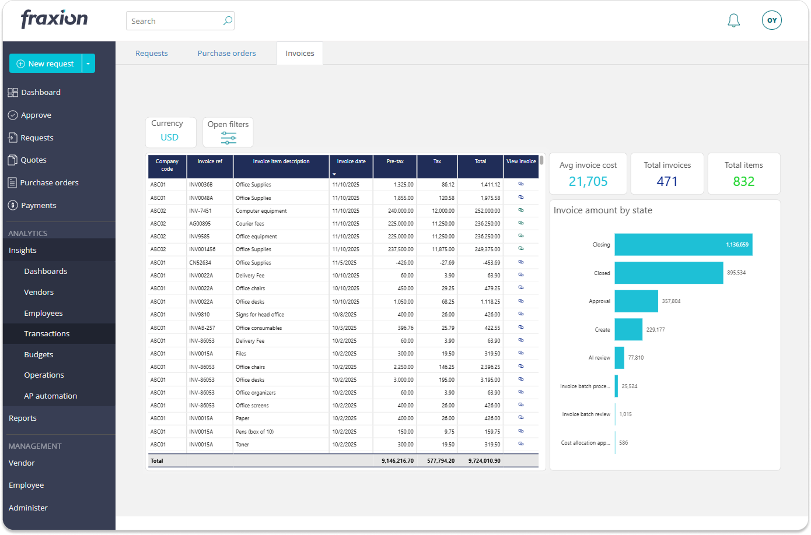
Task: Switch to the Requests tab
Action: (x=151, y=53)
